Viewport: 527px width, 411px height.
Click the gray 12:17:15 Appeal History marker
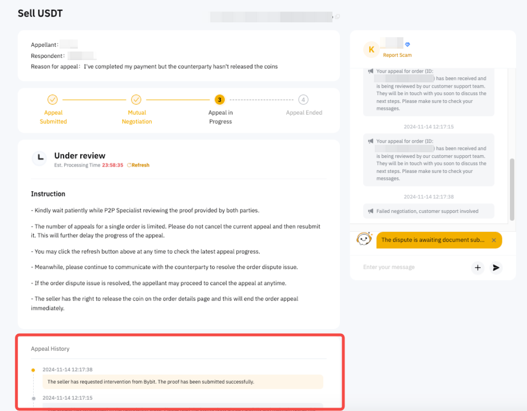pyautogui.click(x=34, y=398)
